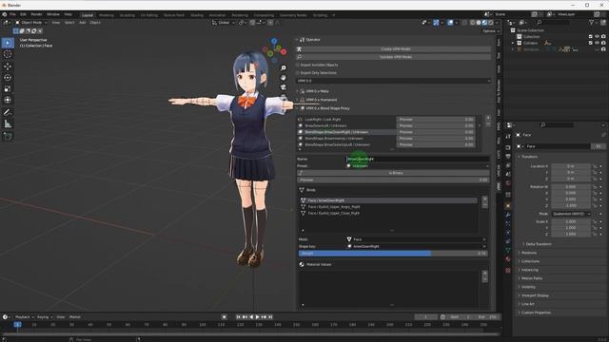Expand the Relations section
Screen dimensions: 609x342
click(529, 253)
